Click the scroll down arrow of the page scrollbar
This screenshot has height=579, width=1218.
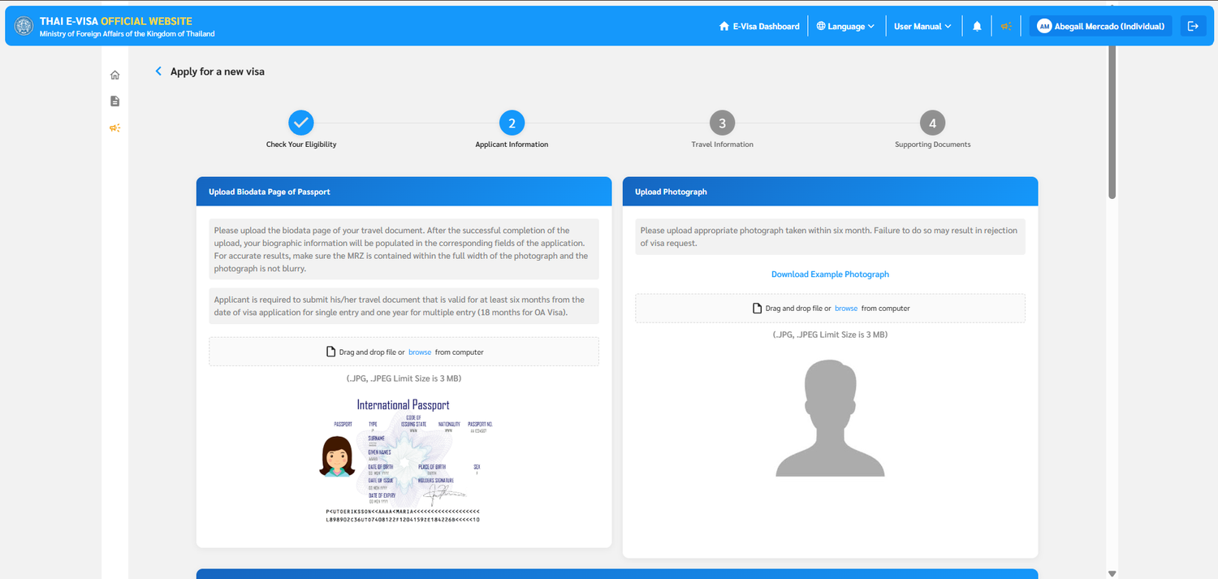pyautogui.click(x=1112, y=573)
